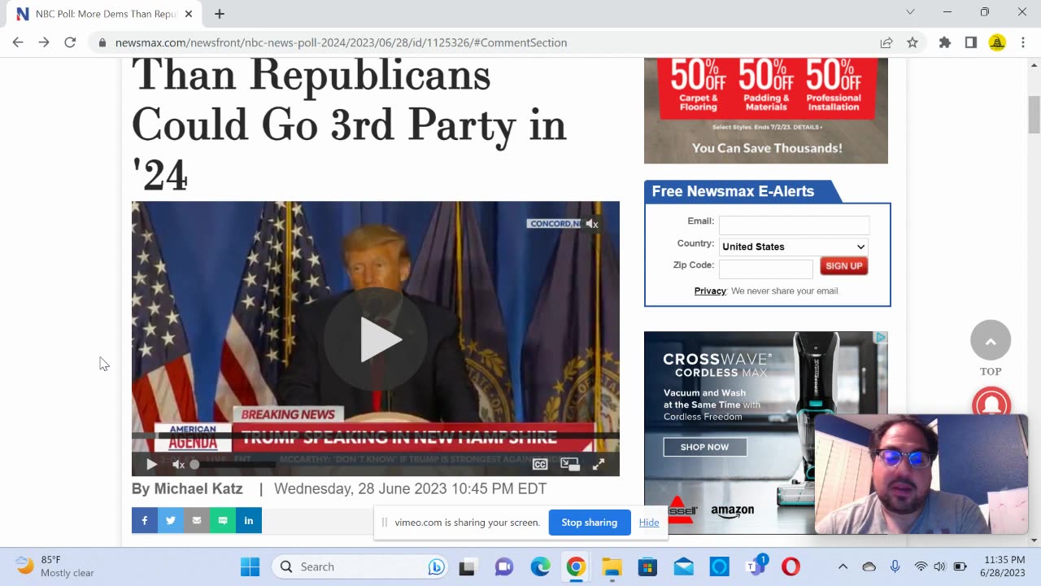Enter fullscreen on the video

pyautogui.click(x=599, y=464)
